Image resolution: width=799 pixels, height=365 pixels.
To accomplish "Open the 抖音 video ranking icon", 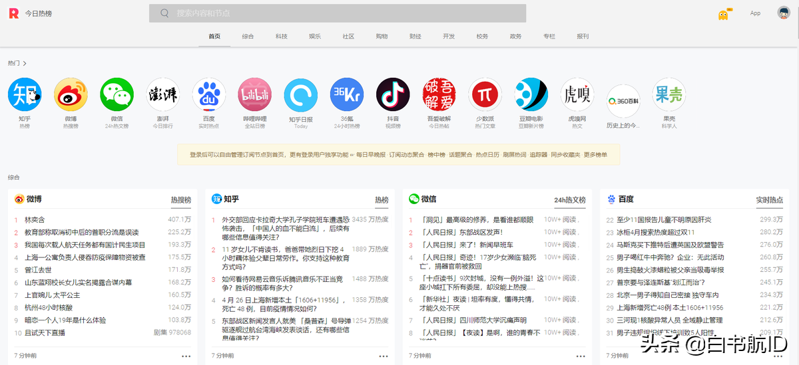I will point(393,94).
